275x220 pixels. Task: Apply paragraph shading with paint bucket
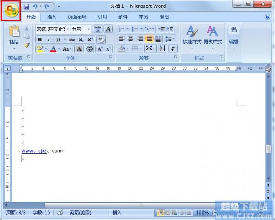[x=121, y=48]
